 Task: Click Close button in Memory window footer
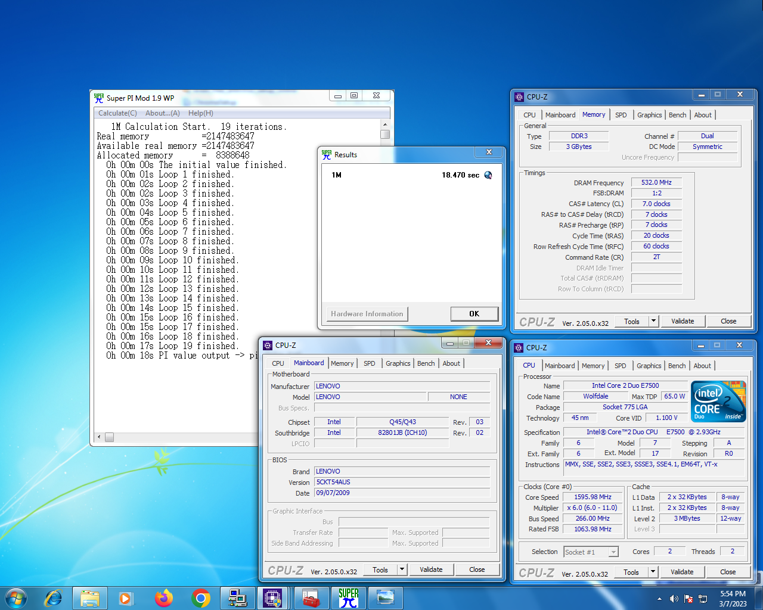(x=728, y=321)
